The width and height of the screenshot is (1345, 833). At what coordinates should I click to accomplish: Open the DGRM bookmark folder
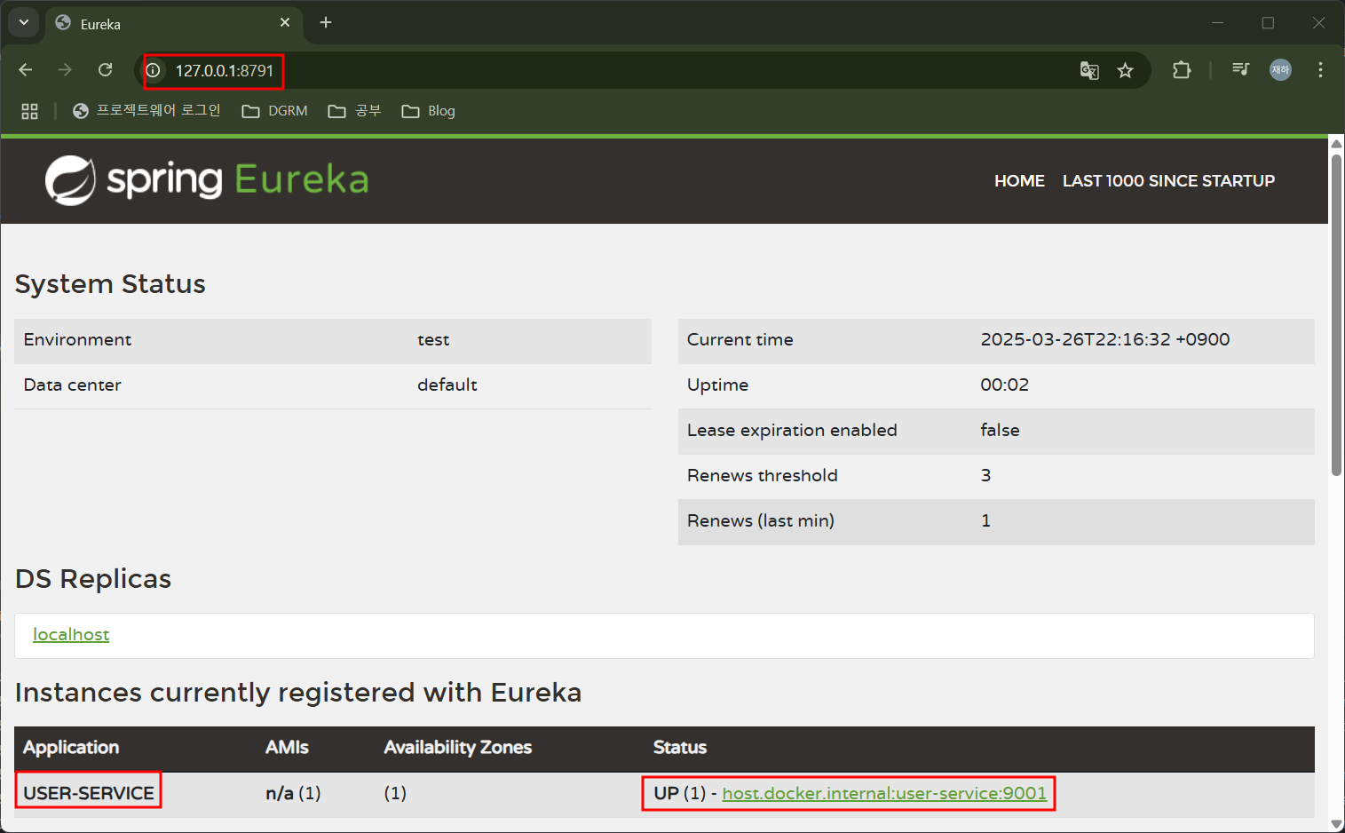[275, 111]
